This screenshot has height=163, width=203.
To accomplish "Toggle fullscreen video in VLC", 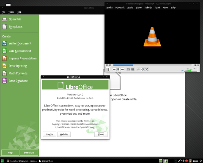I will tap(129, 69).
